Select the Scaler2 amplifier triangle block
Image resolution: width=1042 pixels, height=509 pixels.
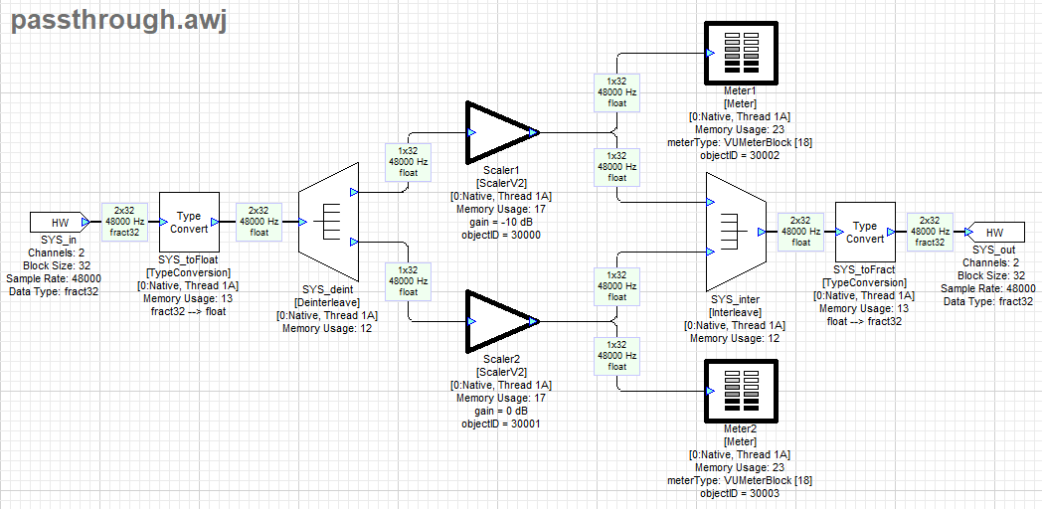[x=497, y=321]
